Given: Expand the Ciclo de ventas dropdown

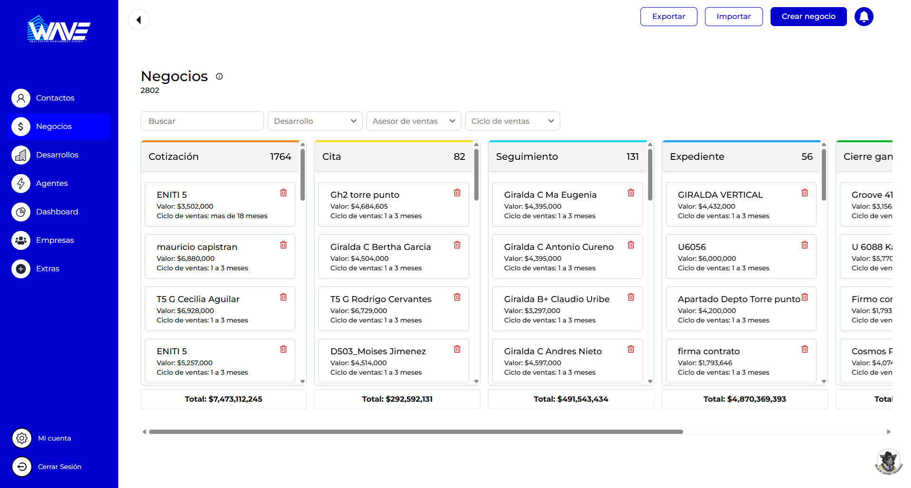Looking at the screenshot, I should [x=513, y=121].
